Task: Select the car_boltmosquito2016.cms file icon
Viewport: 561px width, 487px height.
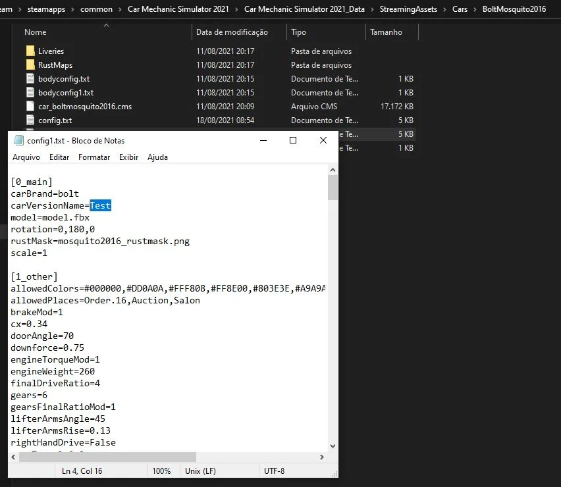Action: (30, 106)
